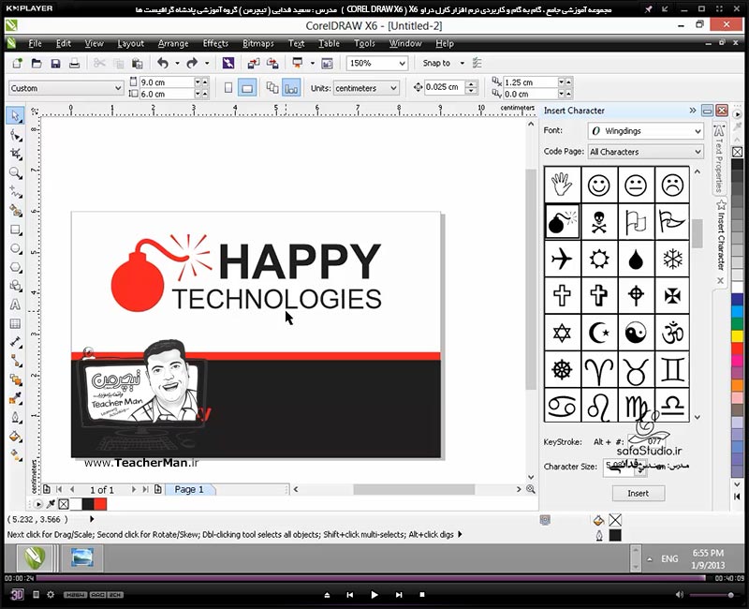Click the Open file icon
749x609 pixels.
coord(37,63)
